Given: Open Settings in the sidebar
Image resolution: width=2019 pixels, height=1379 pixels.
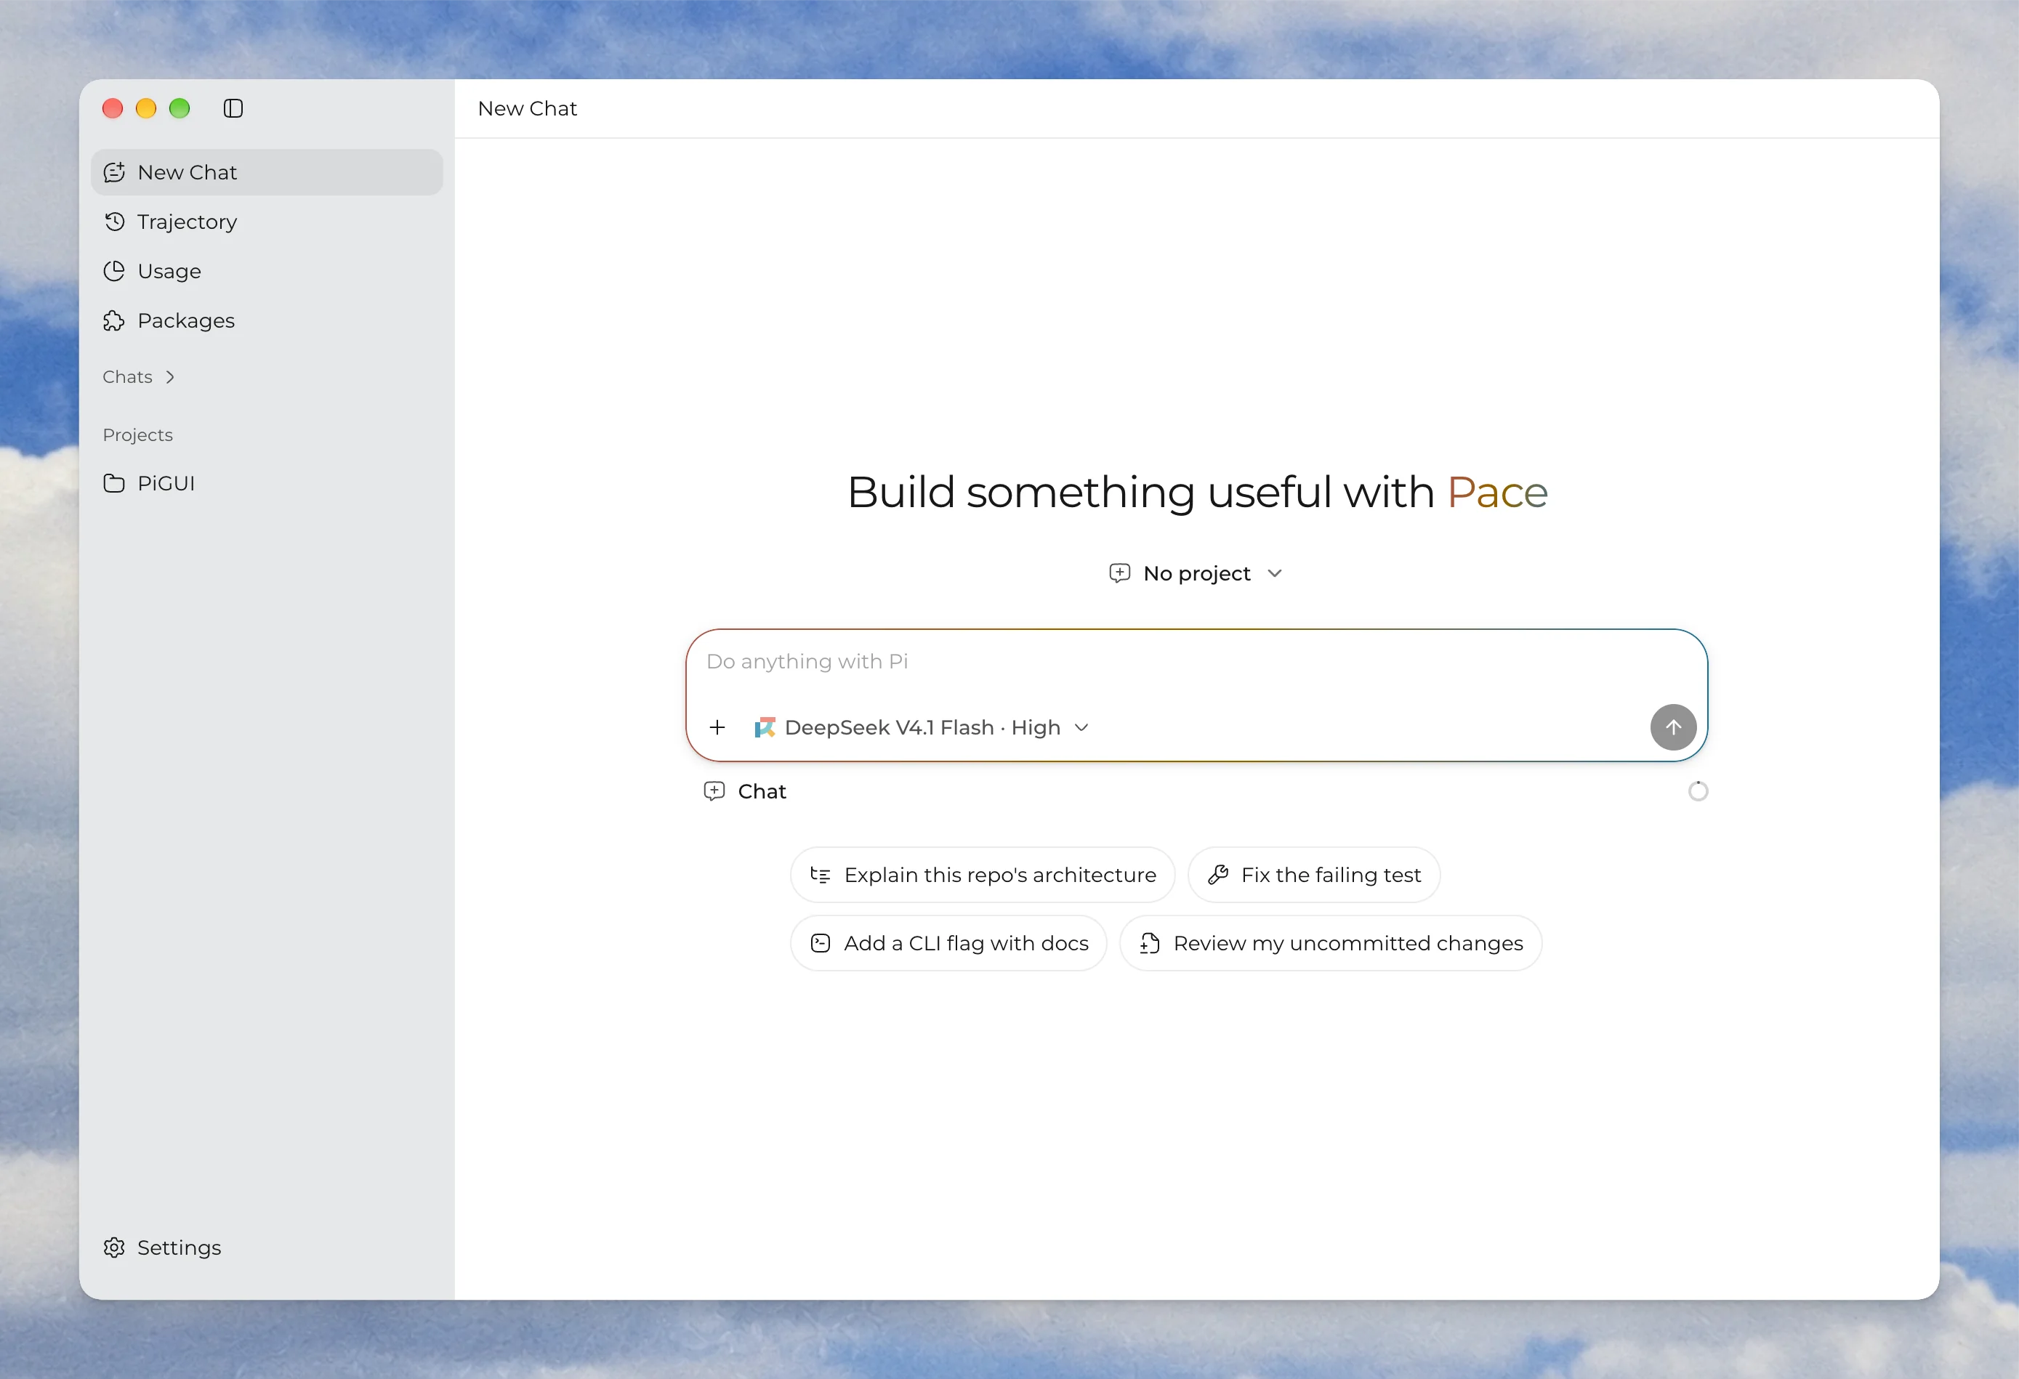Looking at the screenshot, I should click(x=267, y=1247).
